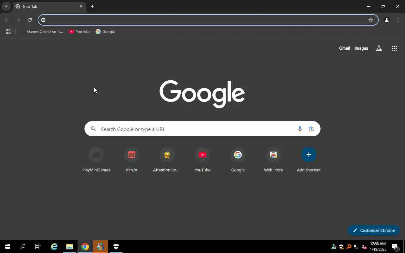
Task: Click the forward navigation arrow
Action: click(x=18, y=20)
